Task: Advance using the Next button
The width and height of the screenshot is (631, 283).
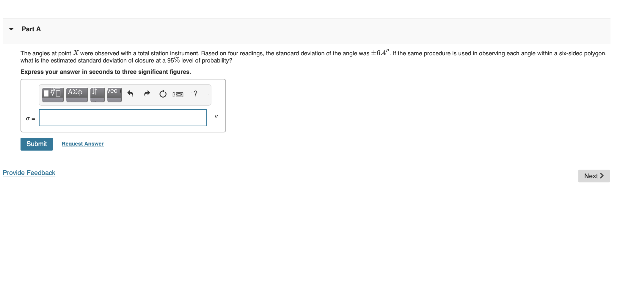Action: coord(594,176)
